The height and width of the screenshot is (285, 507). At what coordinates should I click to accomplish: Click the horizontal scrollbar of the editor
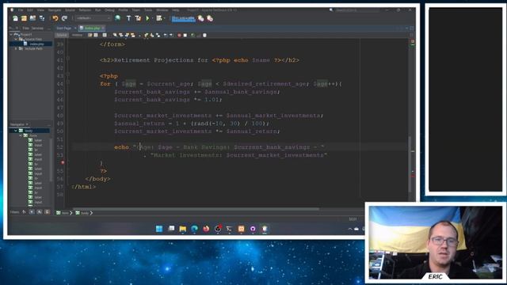tap(196, 209)
